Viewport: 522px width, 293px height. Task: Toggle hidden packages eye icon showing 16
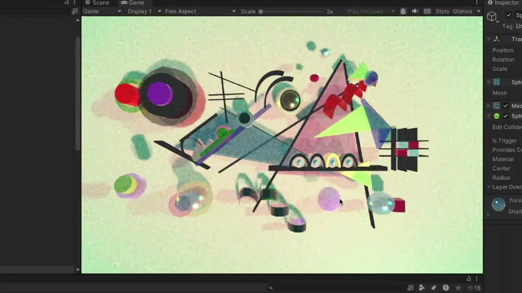[473, 288]
